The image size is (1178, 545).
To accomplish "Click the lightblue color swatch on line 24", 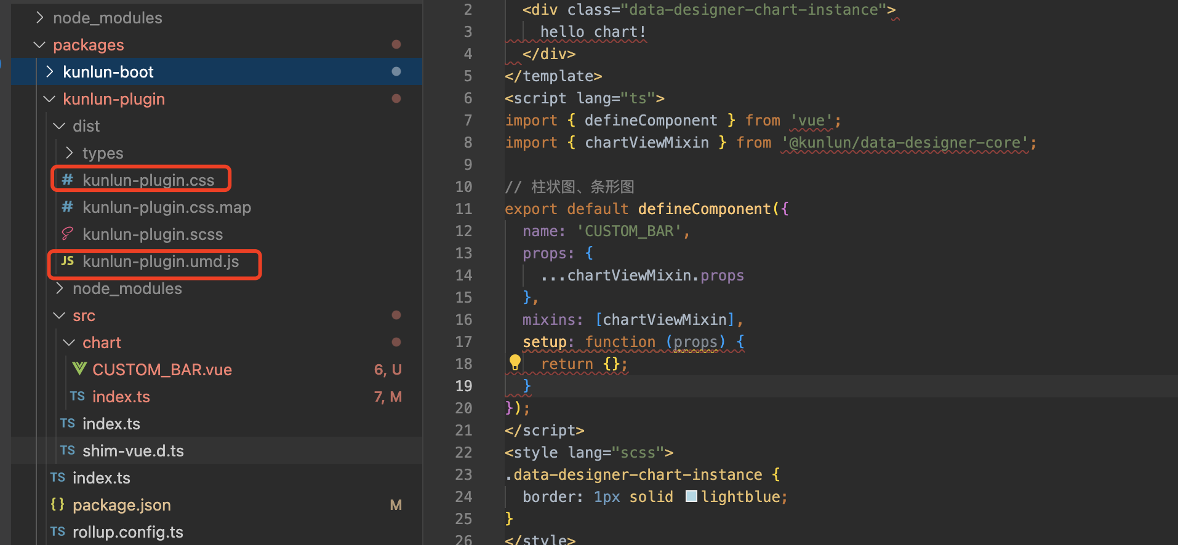I will click(x=691, y=496).
